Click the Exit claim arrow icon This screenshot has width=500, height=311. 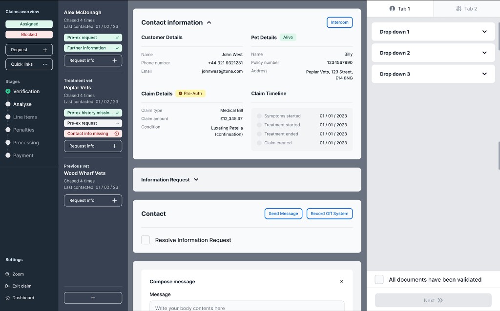[8, 286]
